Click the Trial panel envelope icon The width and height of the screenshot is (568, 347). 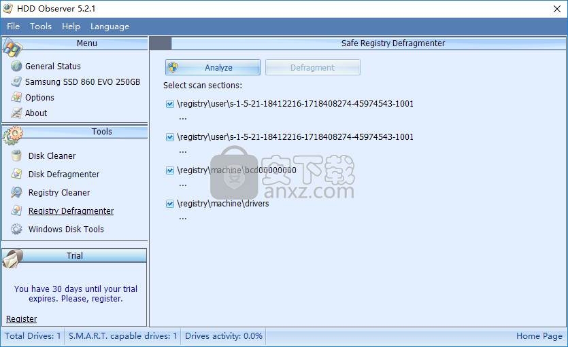tap(13, 259)
